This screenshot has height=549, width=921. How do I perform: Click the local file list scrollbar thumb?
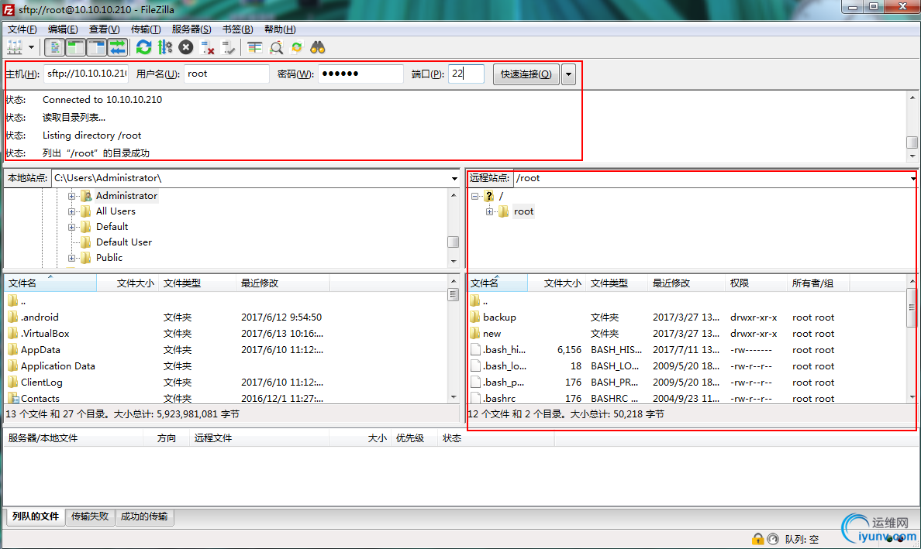(x=453, y=294)
